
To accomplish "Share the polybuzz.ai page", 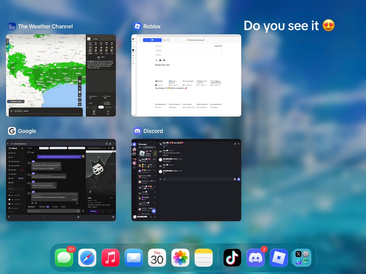I will (x=110, y=144).
